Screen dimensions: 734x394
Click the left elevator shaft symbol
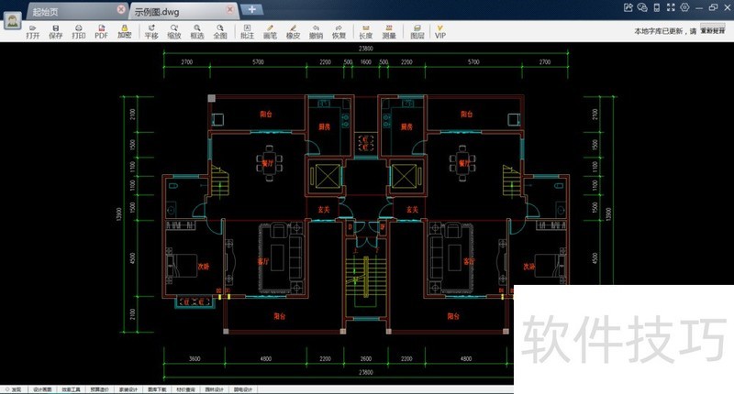pos(327,177)
